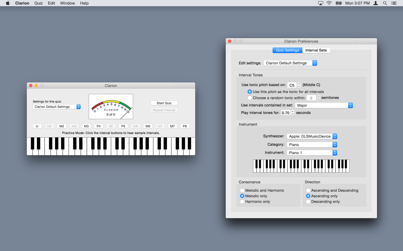Screen dimensions: 403x251
Task: Select Choose a random tonic within option
Action: click(250, 98)
